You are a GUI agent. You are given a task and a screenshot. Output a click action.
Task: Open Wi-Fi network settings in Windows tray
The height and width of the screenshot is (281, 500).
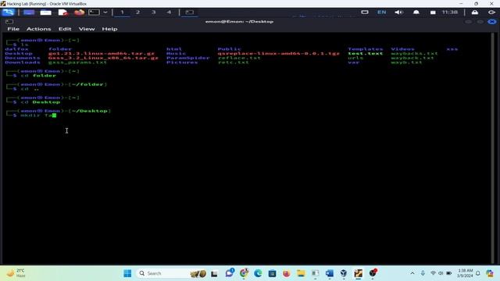[x=433, y=273]
